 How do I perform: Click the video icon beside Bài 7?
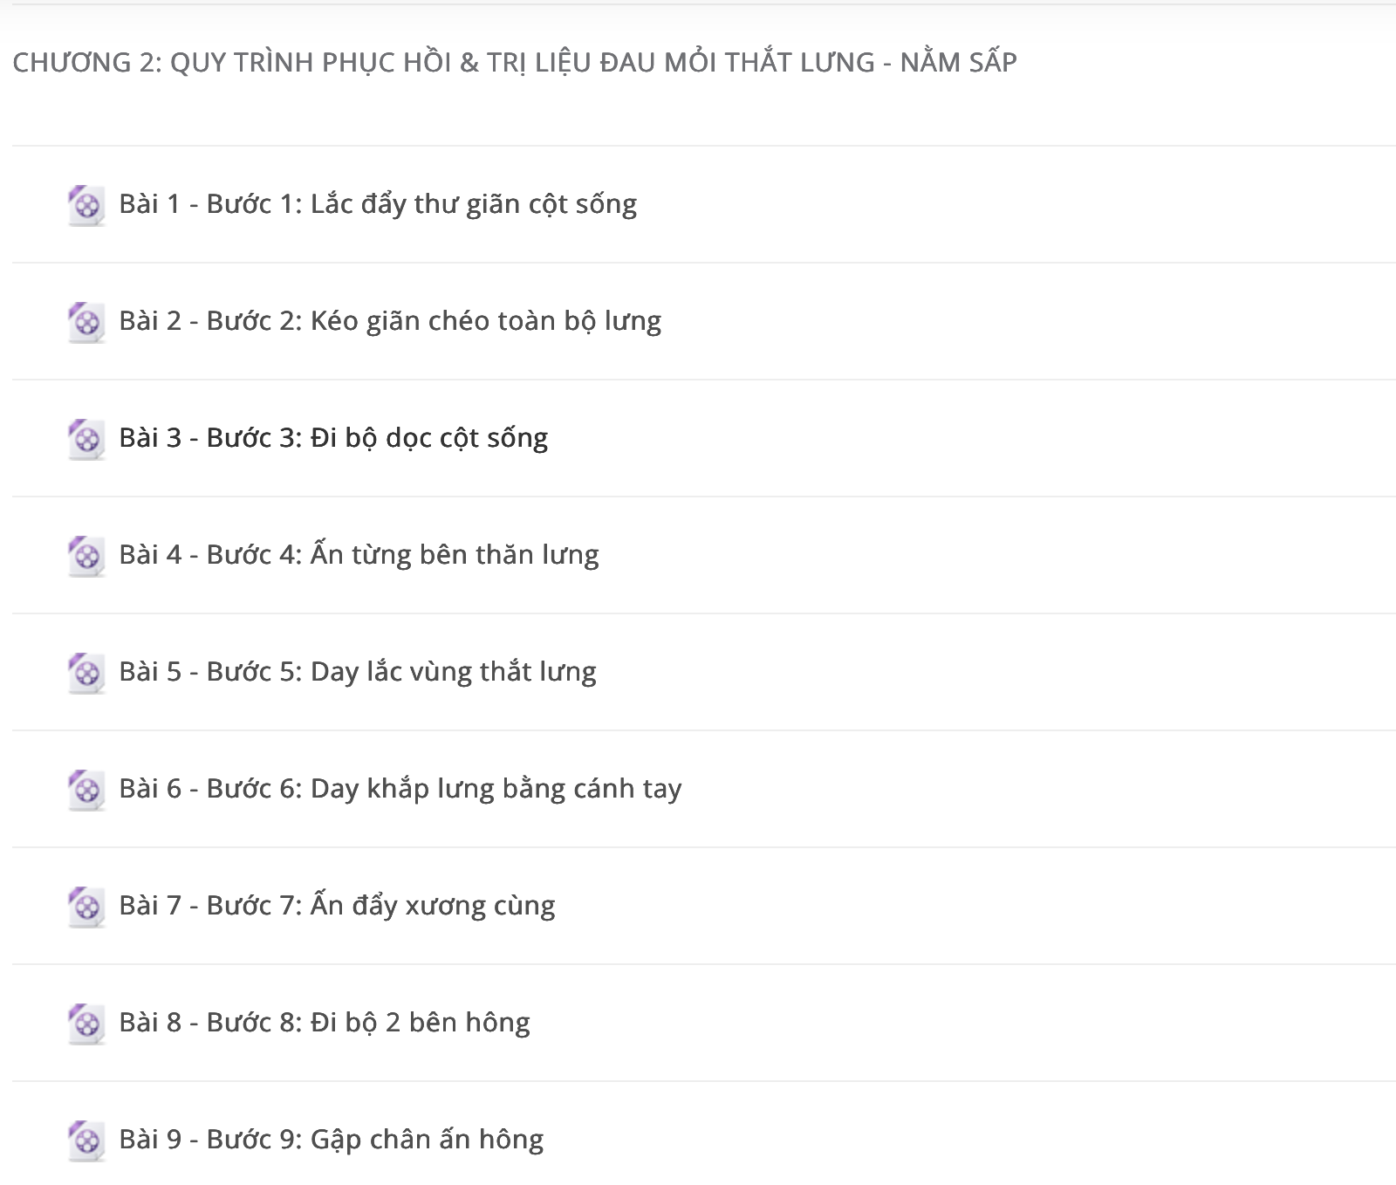tap(86, 907)
